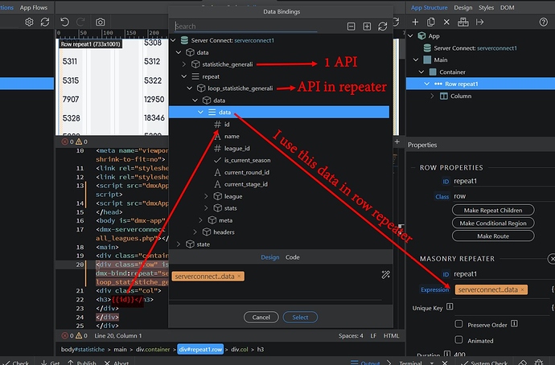Switch to the DOM tab
This screenshot has width=555, height=365.
coord(507,7)
